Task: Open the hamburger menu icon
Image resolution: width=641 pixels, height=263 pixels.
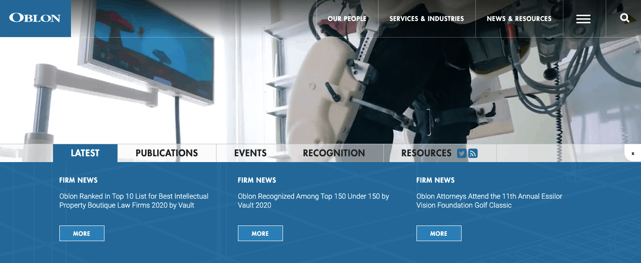Action: point(583,19)
